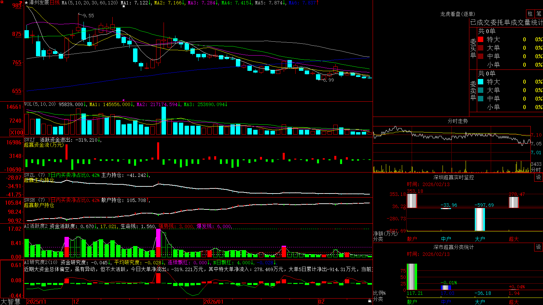
Task: Click the lock icon at timeline end
Action: click(370, 301)
